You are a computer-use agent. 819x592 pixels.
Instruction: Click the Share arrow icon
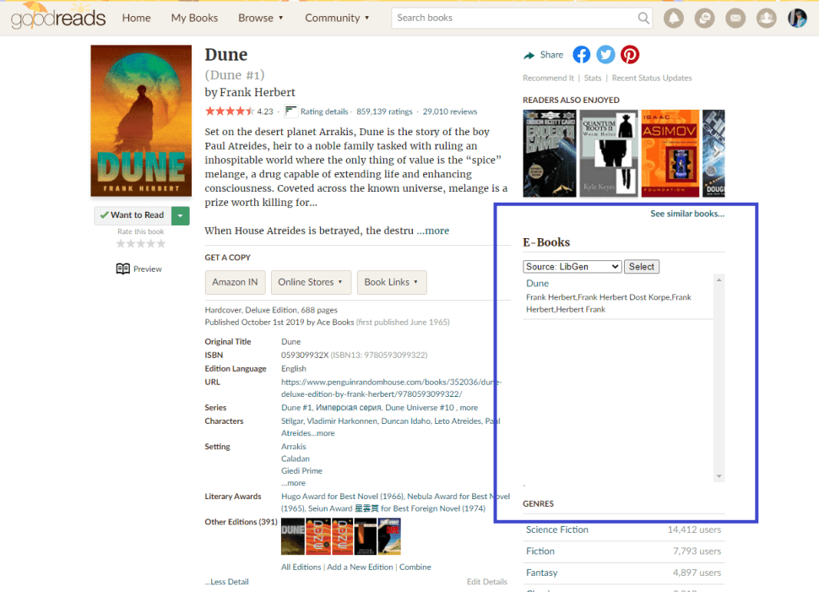point(529,56)
